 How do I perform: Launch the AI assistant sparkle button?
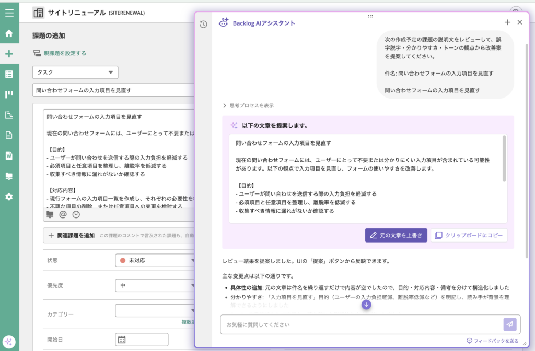(9, 342)
